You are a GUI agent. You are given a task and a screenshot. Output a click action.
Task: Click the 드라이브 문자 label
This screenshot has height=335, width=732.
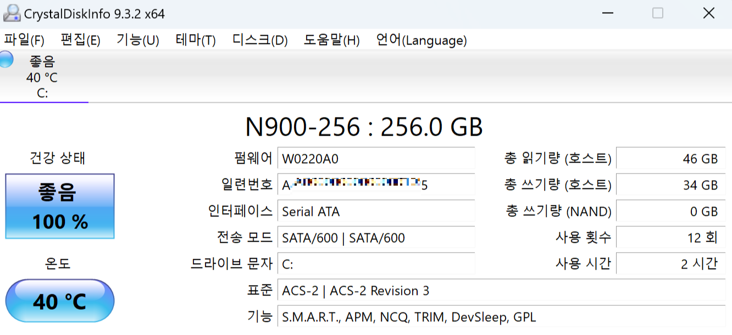[231, 264]
